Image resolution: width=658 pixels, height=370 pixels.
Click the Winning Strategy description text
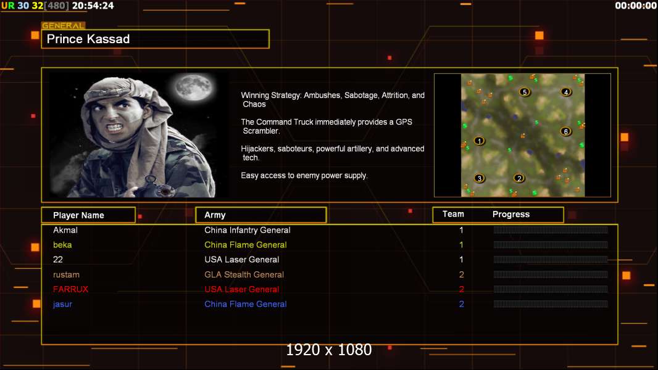[333, 100]
